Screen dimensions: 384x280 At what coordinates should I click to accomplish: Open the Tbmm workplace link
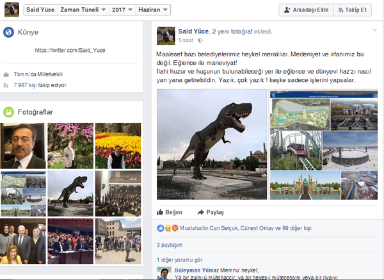pyautogui.click(x=21, y=74)
